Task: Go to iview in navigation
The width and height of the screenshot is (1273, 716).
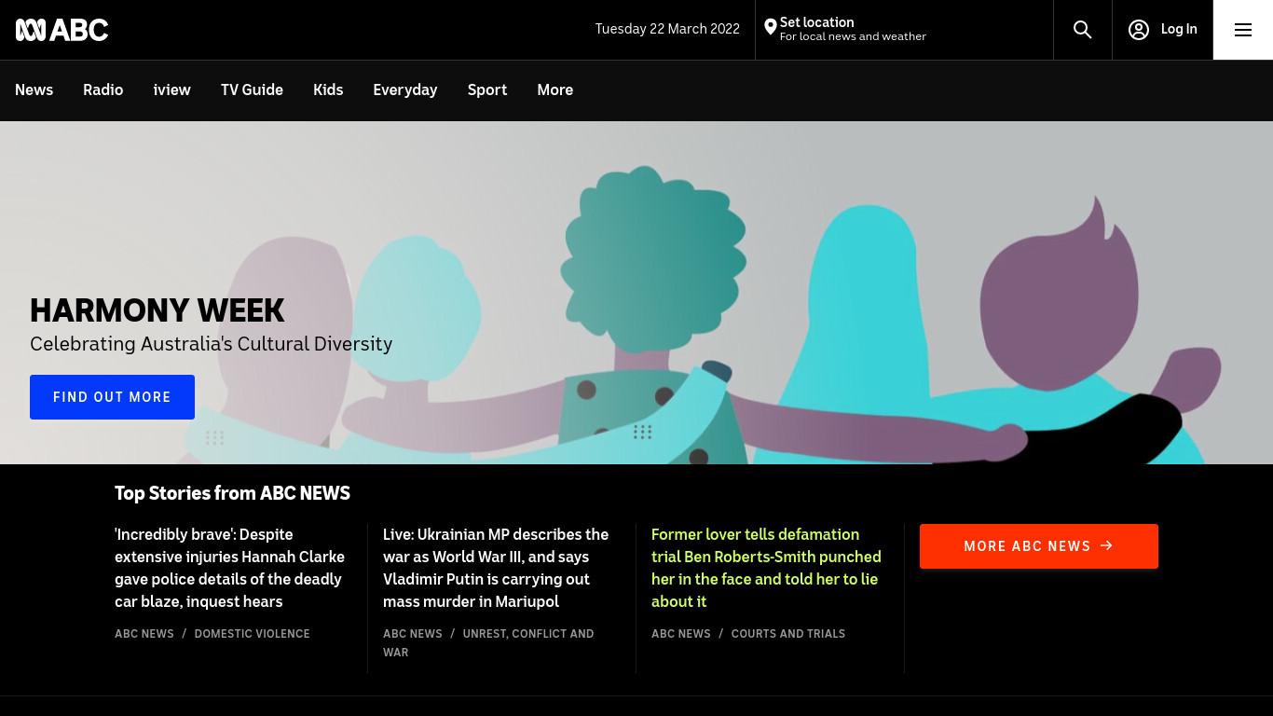Action: coord(171,90)
